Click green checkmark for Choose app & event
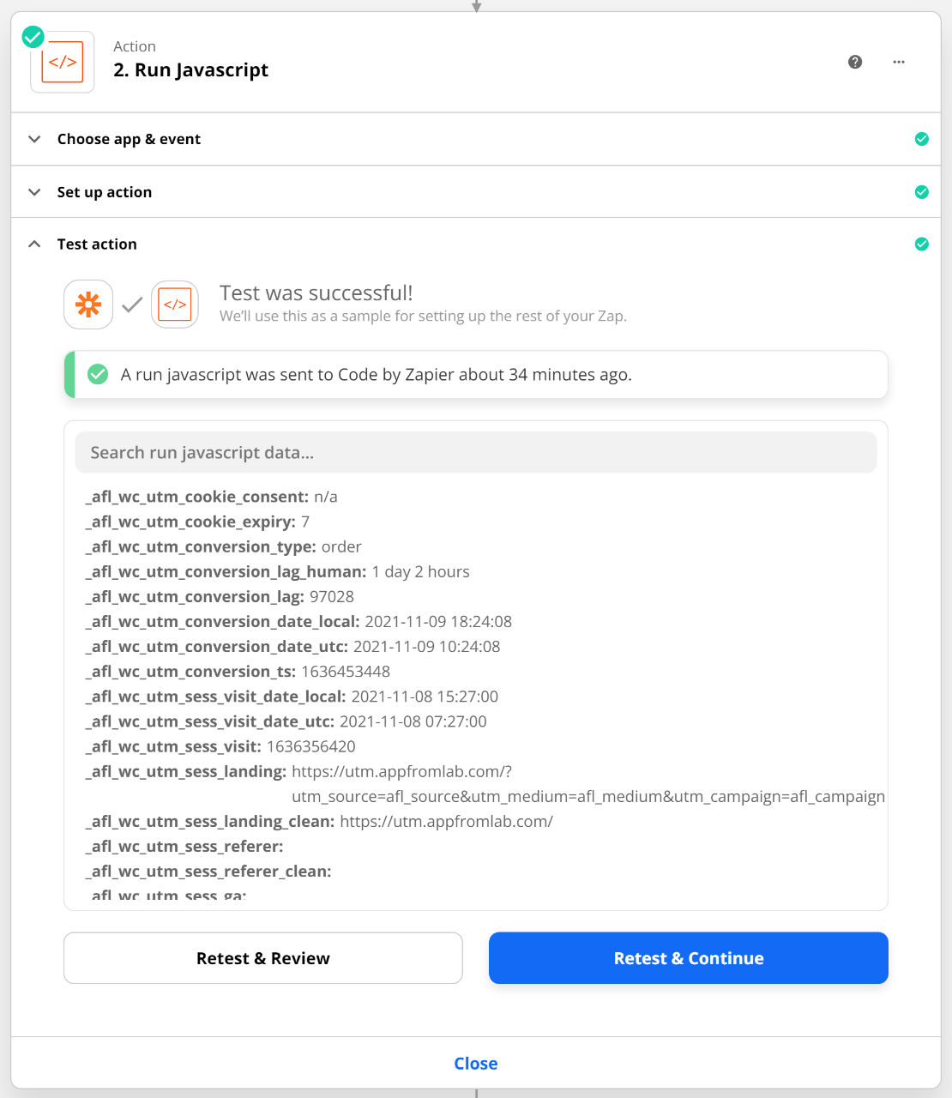Image resolution: width=952 pixels, height=1098 pixels. tap(922, 139)
